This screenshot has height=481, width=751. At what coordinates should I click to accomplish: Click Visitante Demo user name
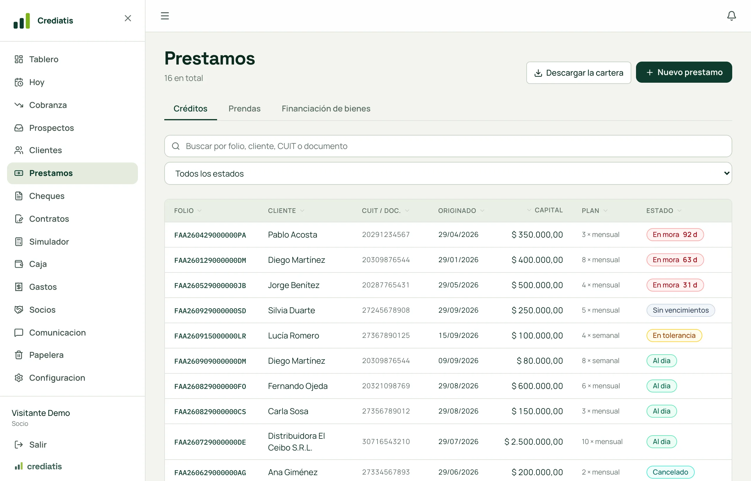(x=40, y=413)
